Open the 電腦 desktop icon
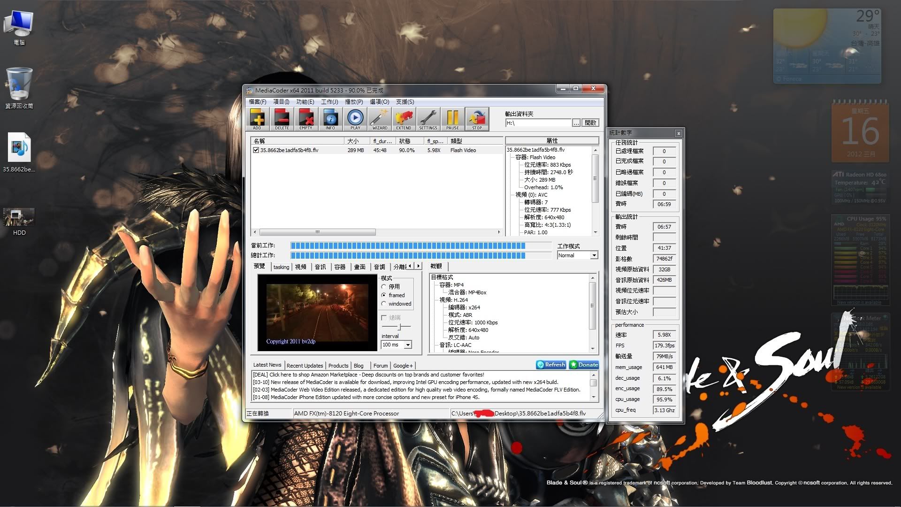901x507 pixels. (19, 28)
